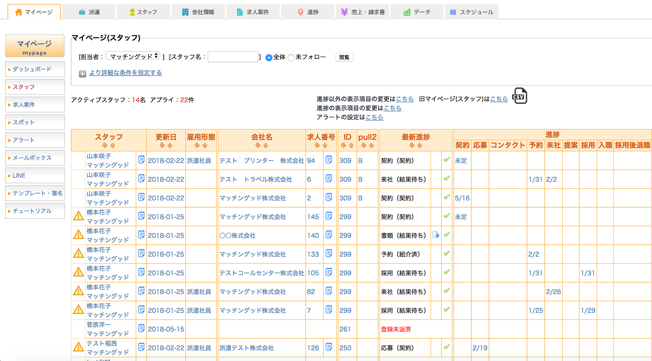Image resolution: width=652 pixels, height=361 pixels.
Task: Click the document icon beside job number 82
Action: 329,291
